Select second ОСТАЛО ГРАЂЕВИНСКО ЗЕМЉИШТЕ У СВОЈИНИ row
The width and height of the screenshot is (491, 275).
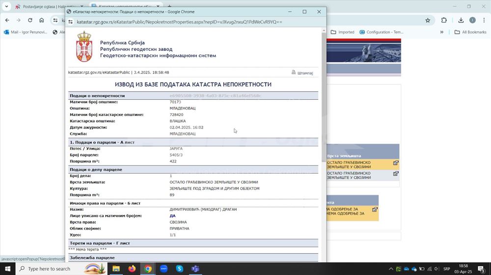click(x=363, y=175)
